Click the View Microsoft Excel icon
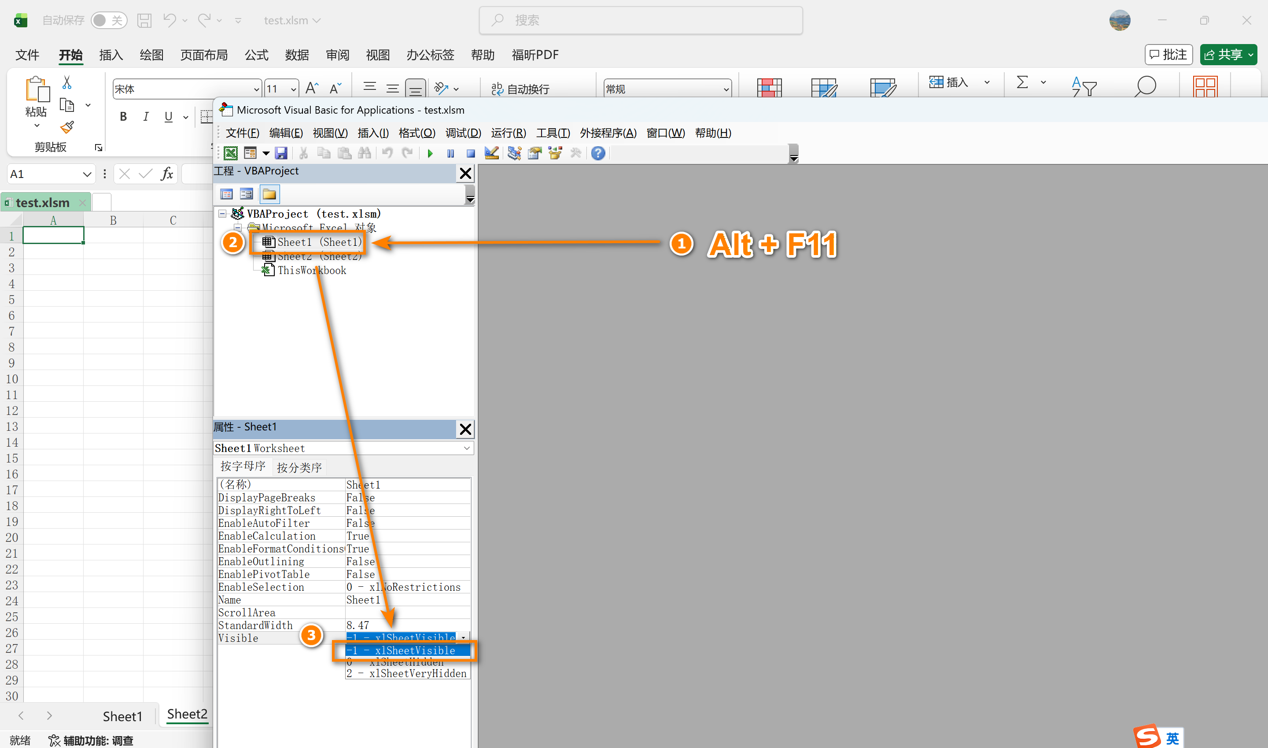1268x748 pixels. click(231, 153)
